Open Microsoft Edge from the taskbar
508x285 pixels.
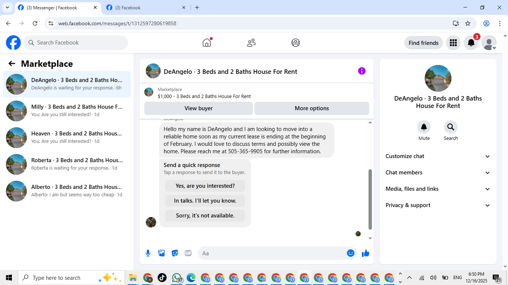coord(191,278)
